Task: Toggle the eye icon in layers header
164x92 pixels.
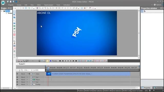Action: click(x=17, y=70)
